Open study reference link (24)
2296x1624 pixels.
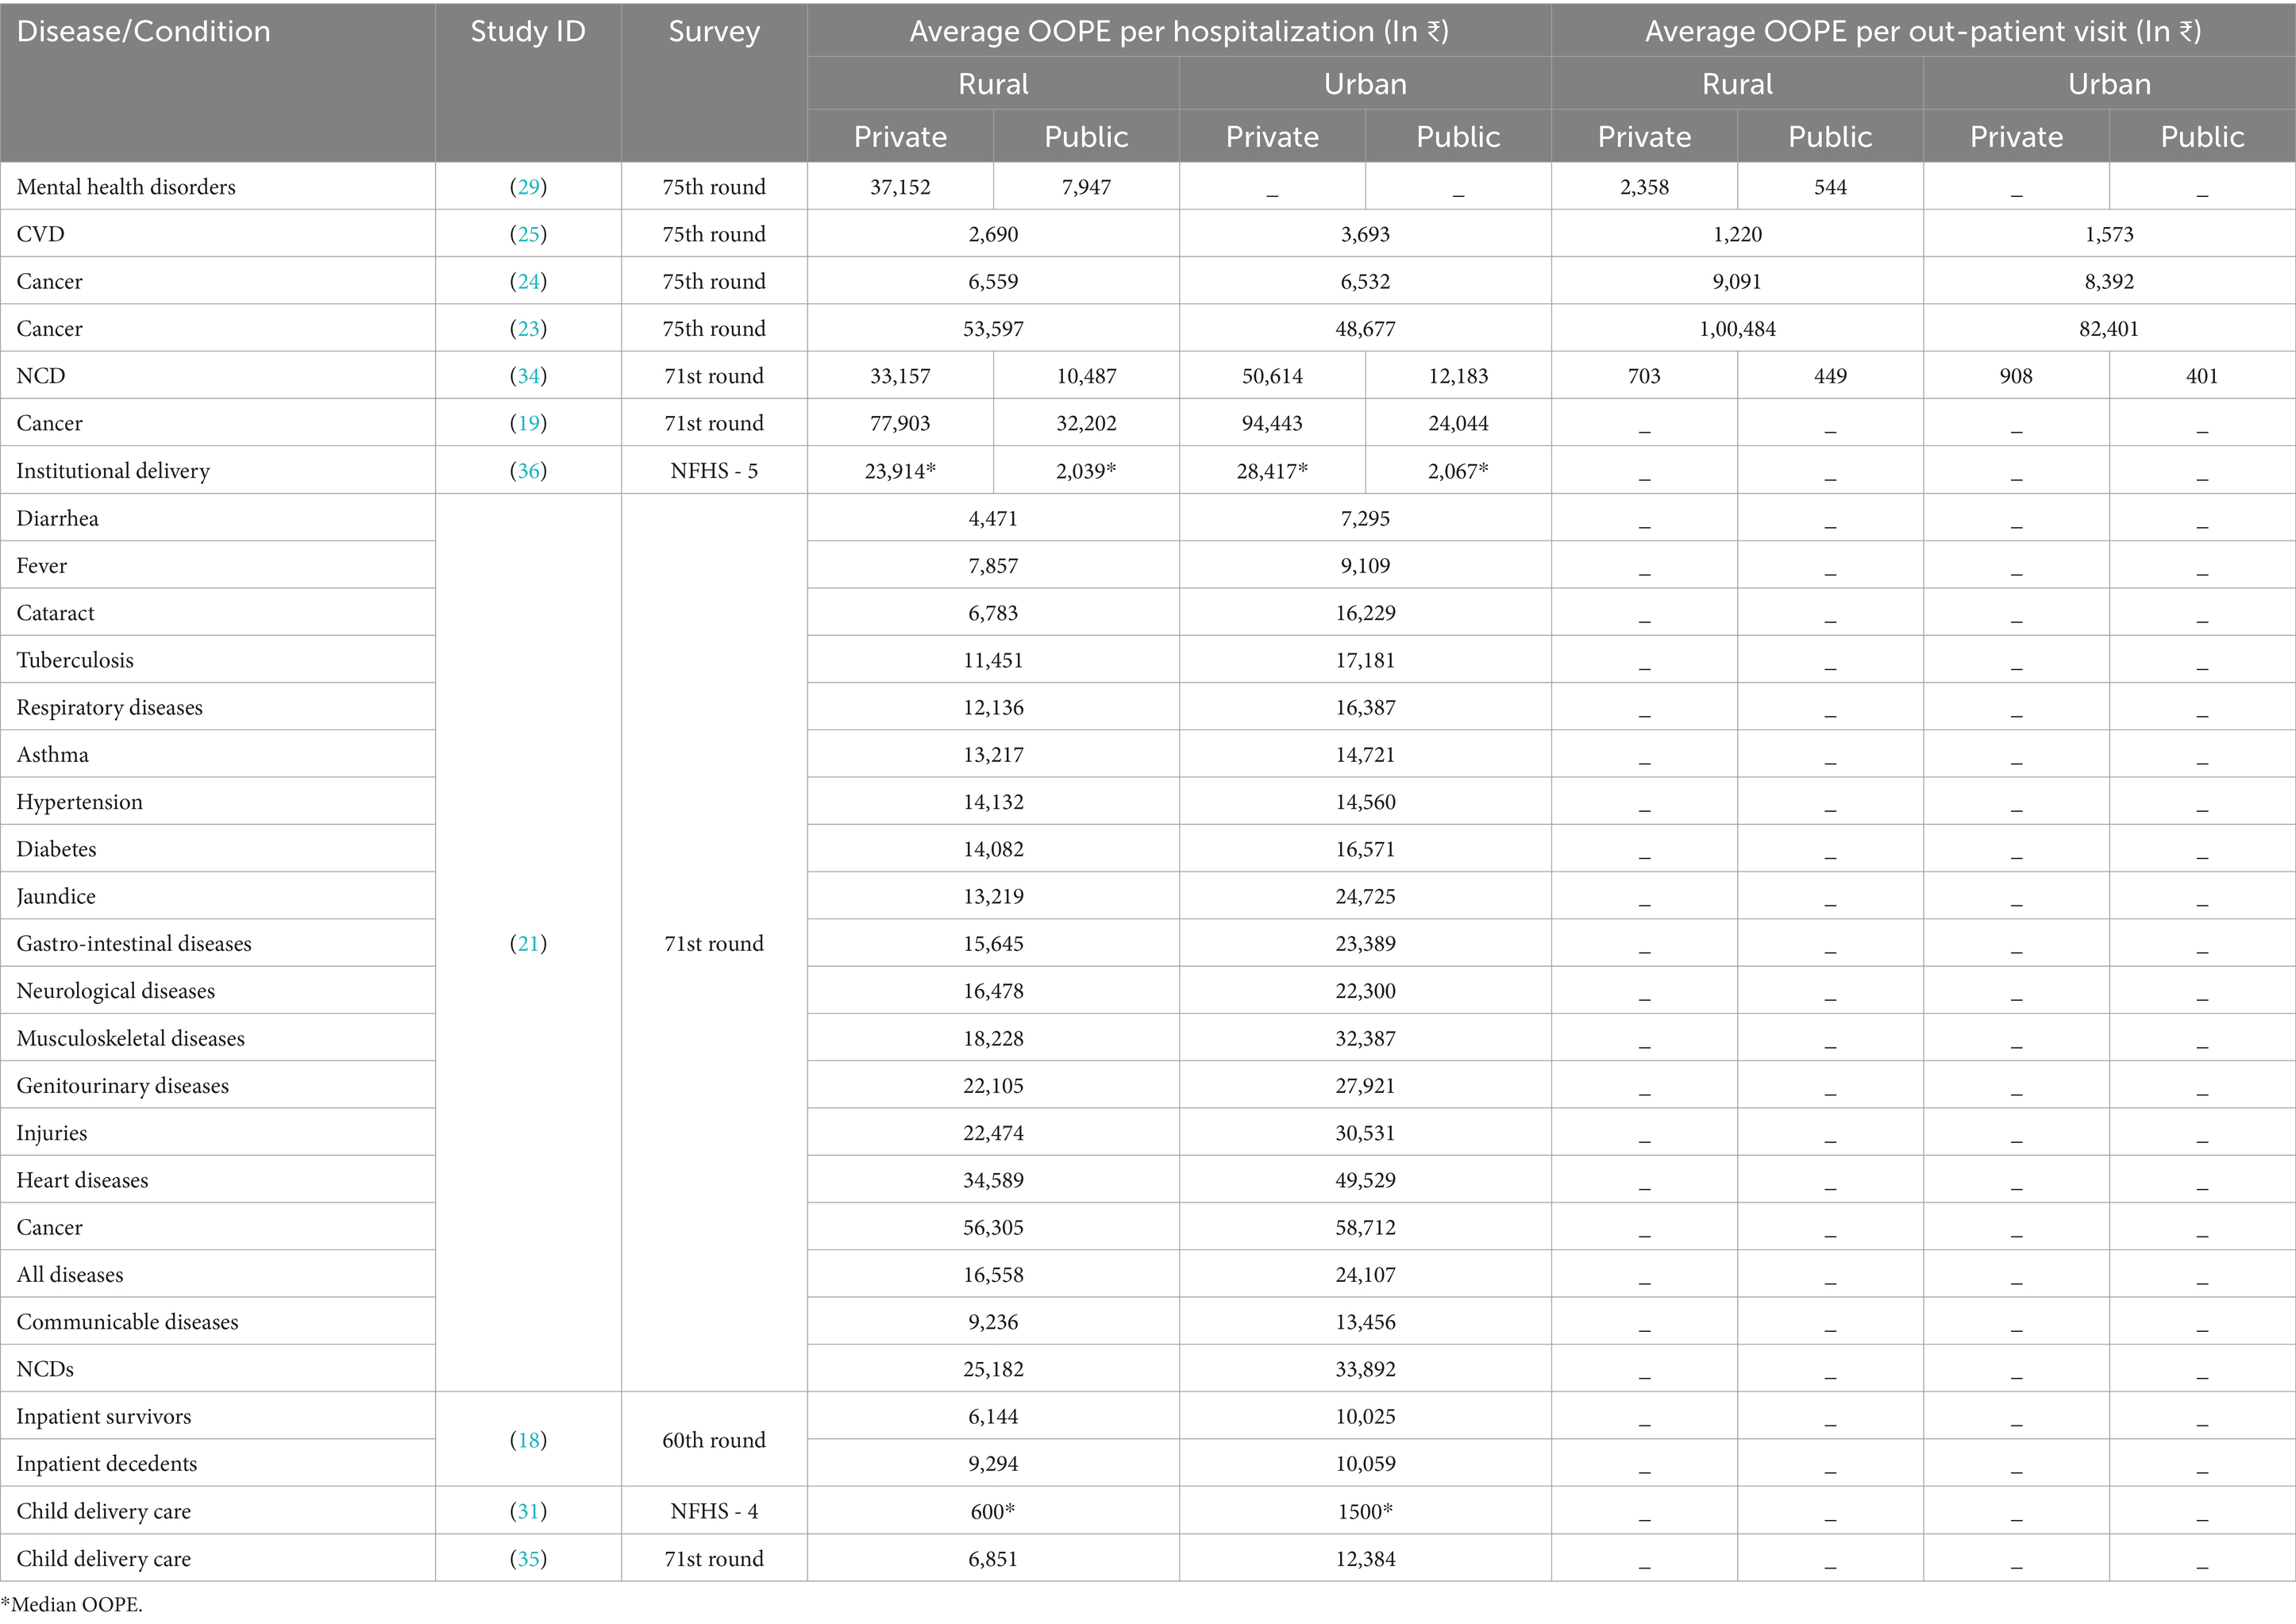(528, 281)
